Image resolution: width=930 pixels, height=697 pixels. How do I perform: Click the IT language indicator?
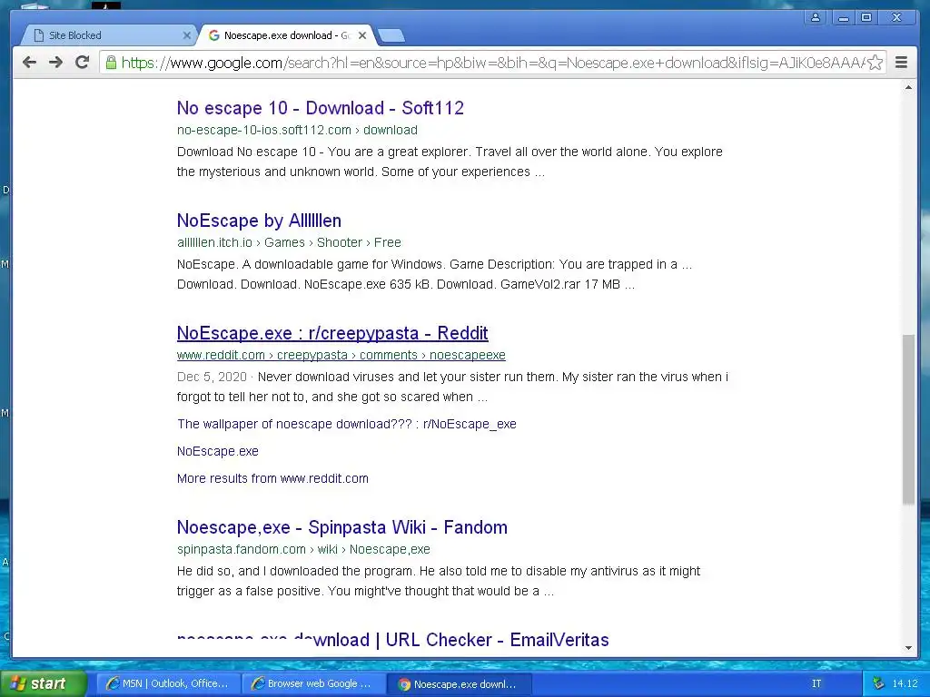tap(816, 684)
